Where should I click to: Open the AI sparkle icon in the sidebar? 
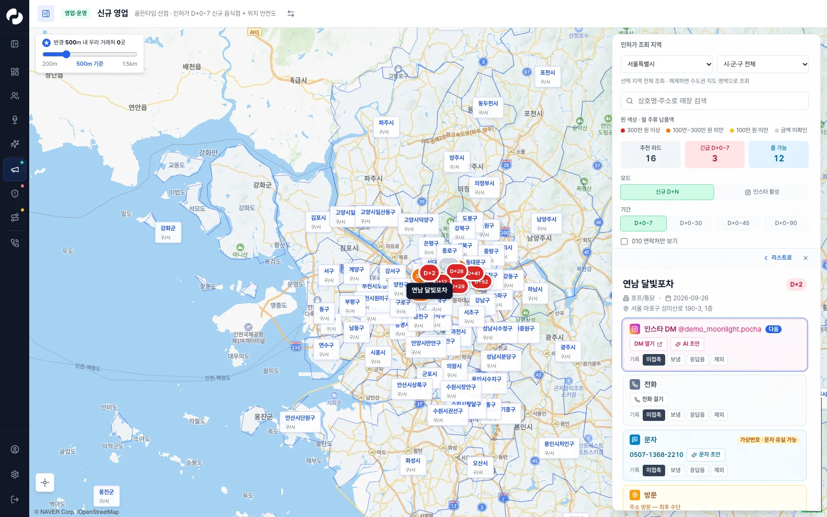click(x=15, y=144)
